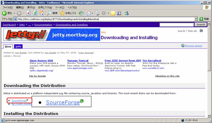Open Forward button history dropdown arrow

click(24, 13)
